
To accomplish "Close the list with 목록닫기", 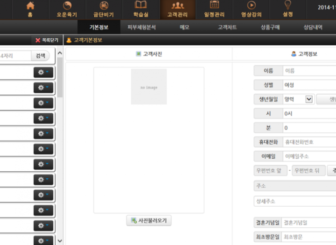I will tap(46, 40).
